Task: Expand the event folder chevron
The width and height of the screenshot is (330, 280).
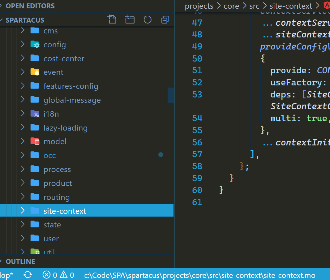Action: coord(23,72)
